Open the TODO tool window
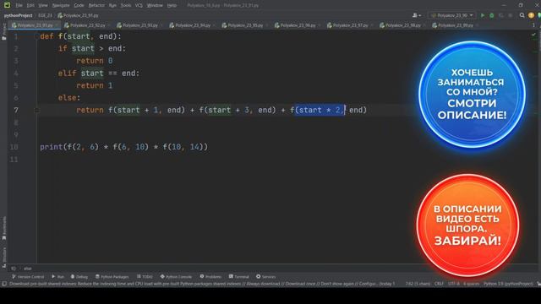Viewport: 541px width, 304px height. pos(145,277)
